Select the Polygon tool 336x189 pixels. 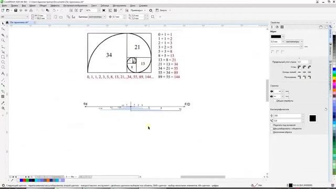coord(3,67)
